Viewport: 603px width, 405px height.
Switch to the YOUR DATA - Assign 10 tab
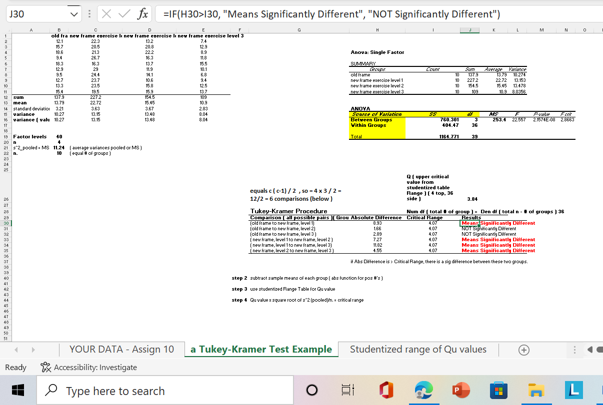(x=121, y=350)
